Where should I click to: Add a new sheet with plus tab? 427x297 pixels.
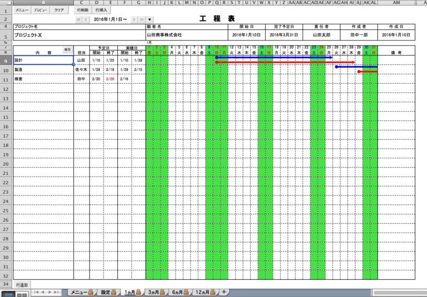[x=224, y=292]
